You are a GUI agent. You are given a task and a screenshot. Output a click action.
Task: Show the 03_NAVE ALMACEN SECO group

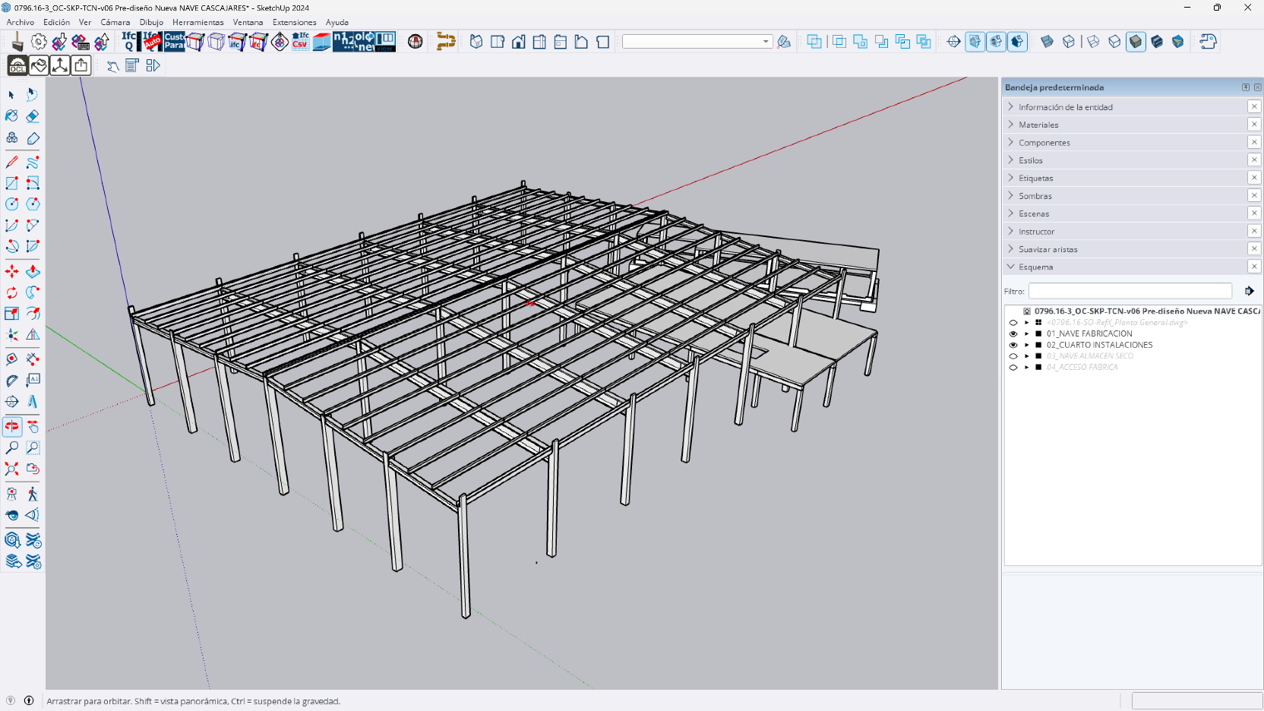click(1013, 356)
